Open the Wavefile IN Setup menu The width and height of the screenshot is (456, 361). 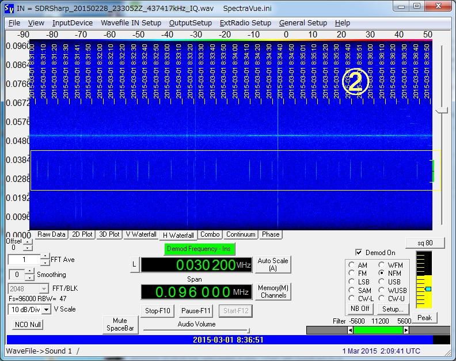pyautogui.click(x=131, y=23)
